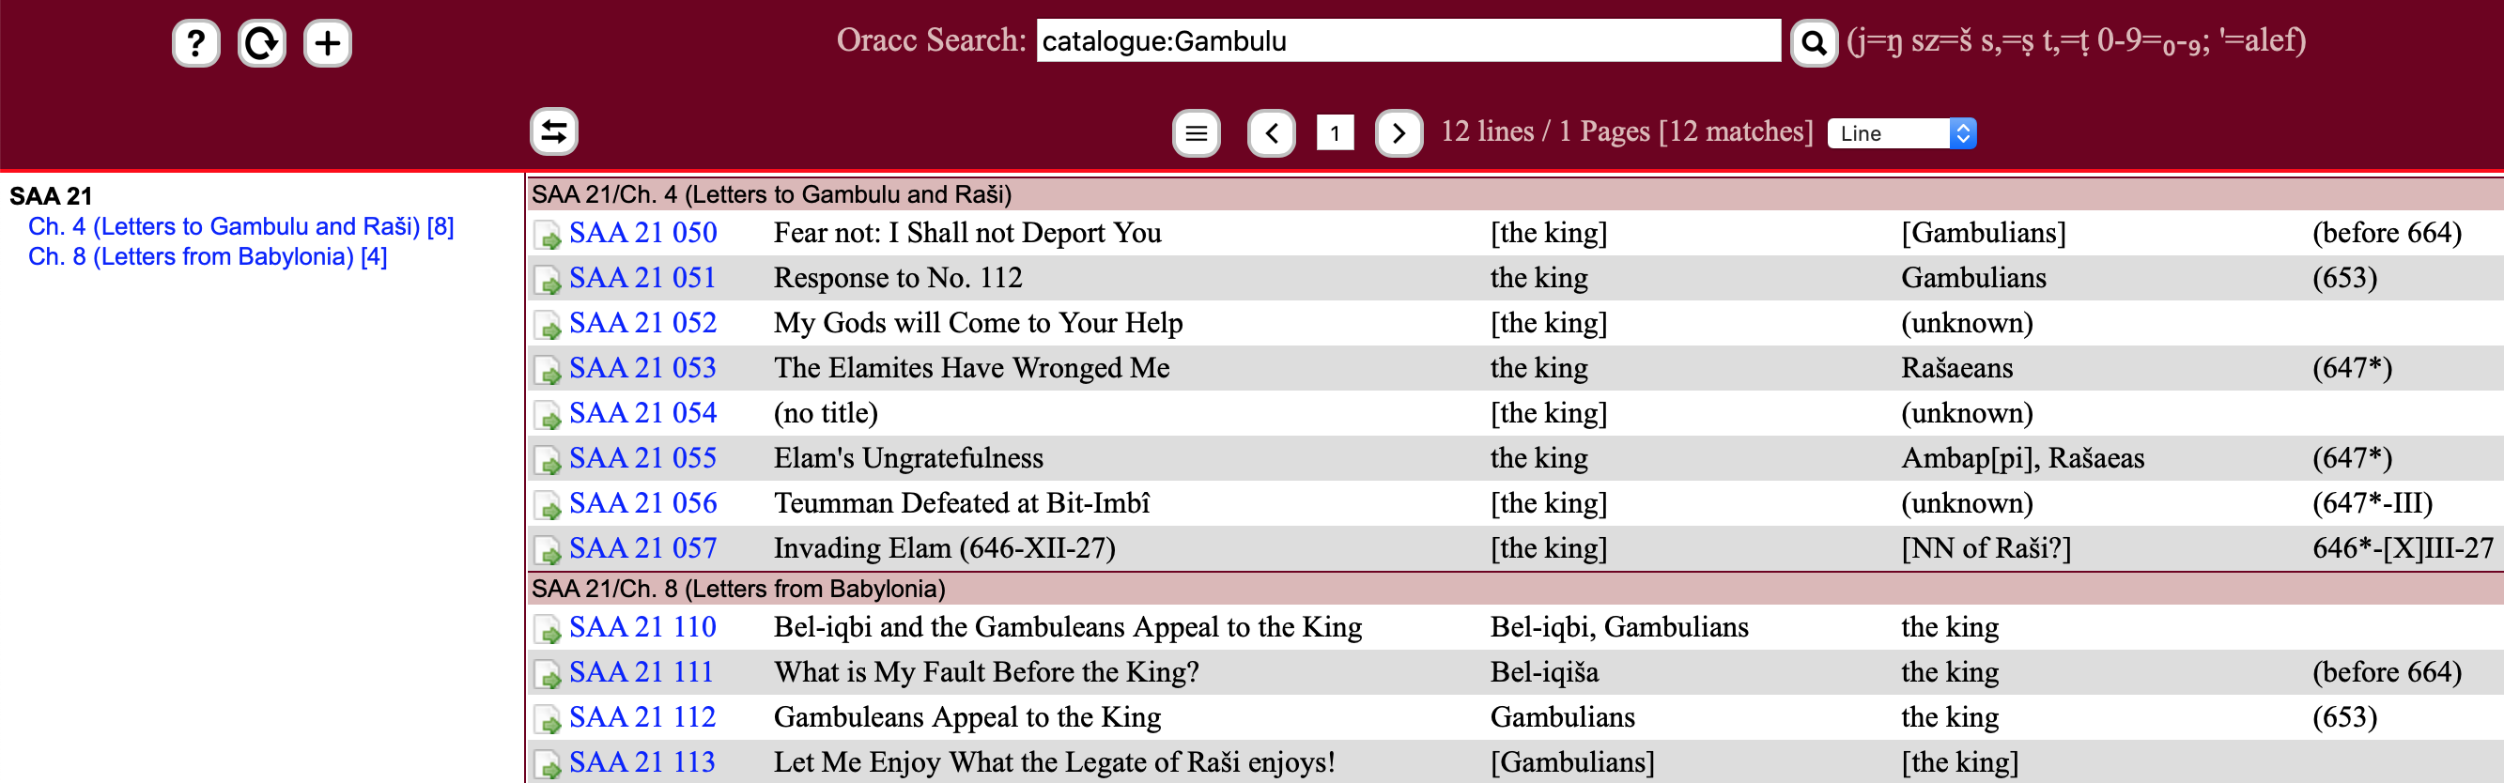
Task: Open SAA 21 054 link
Action: (642, 413)
